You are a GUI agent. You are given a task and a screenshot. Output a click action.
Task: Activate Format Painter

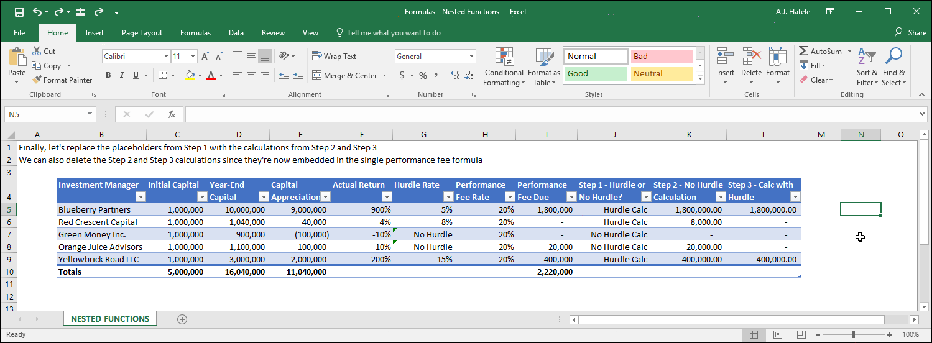63,80
